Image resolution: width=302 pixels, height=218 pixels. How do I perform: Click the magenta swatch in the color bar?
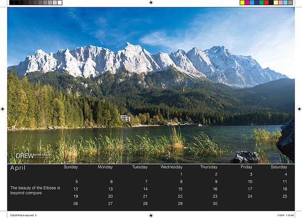click(247, 3)
